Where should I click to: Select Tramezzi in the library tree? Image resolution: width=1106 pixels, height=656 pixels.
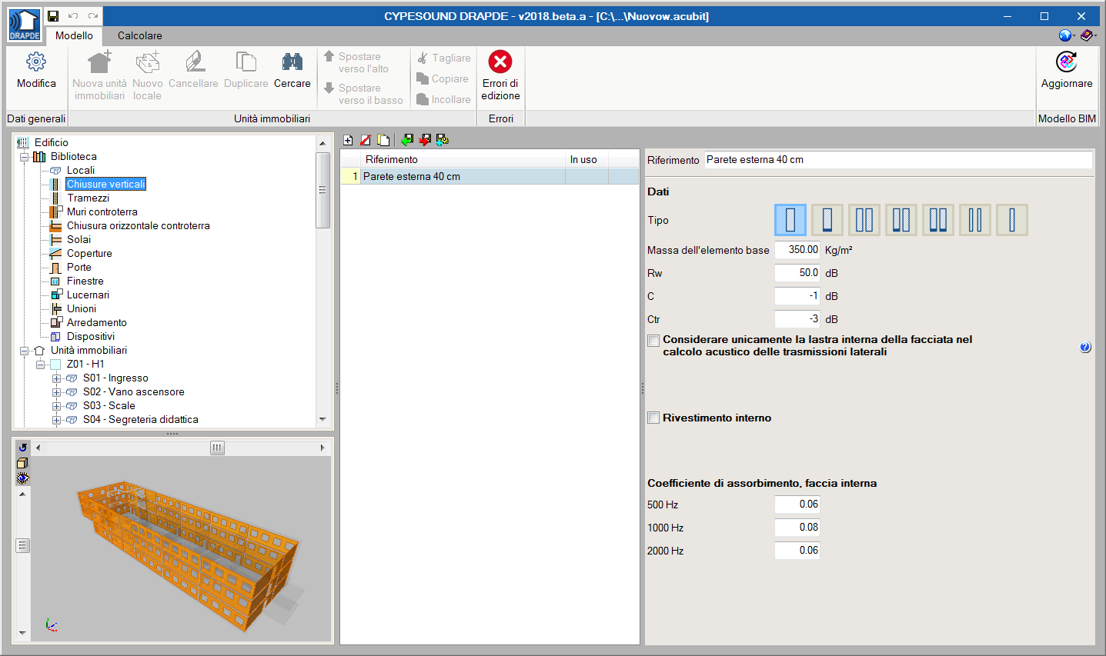pyautogui.click(x=88, y=198)
